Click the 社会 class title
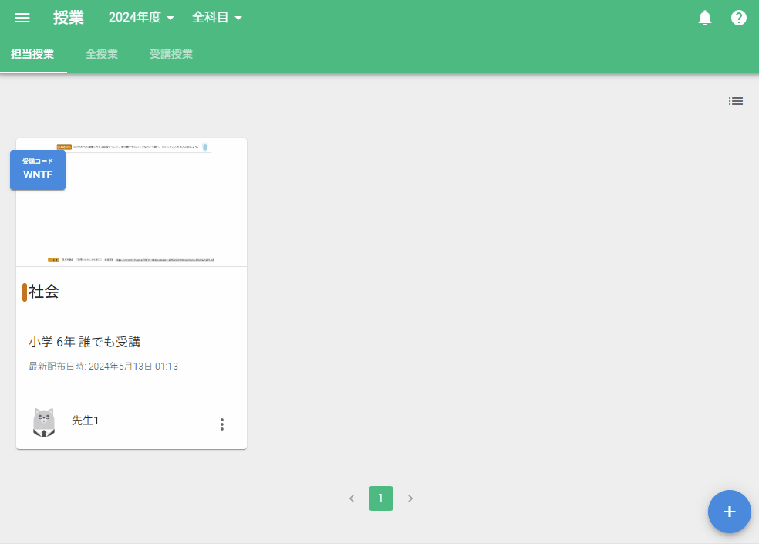Viewport: 759px width, 544px height. tap(43, 292)
